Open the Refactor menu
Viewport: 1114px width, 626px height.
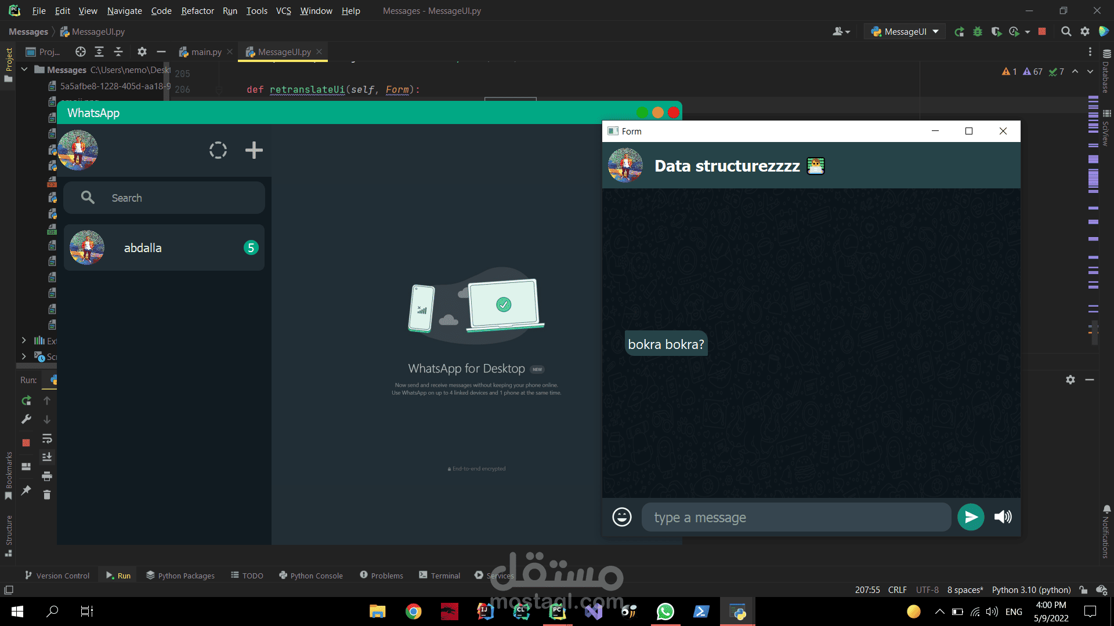[x=197, y=10]
